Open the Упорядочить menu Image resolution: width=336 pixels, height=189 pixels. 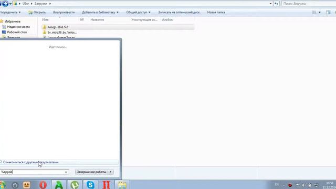coord(10,12)
